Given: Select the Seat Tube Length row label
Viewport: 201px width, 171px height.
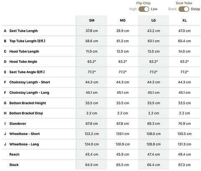Looking at the screenshot, I should point(23,31).
